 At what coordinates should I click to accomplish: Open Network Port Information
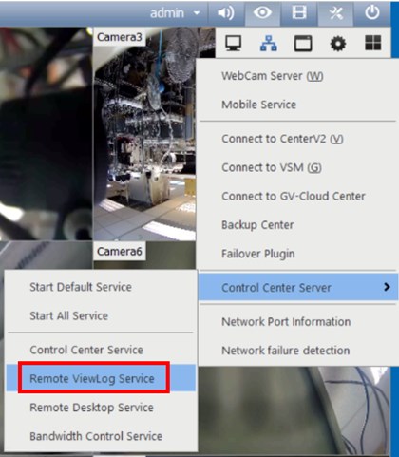(297, 322)
